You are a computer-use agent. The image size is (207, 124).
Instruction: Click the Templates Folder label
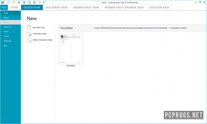coord(40,34)
